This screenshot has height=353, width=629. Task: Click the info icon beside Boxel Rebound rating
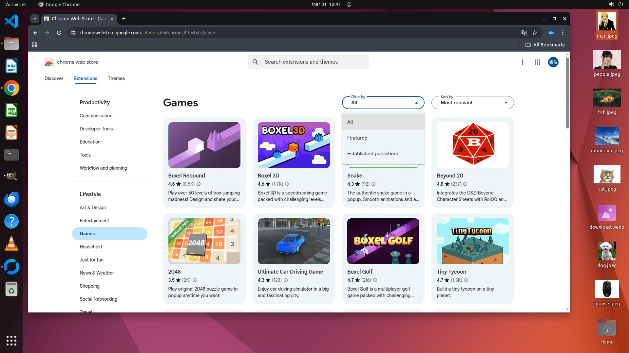coord(199,184)
